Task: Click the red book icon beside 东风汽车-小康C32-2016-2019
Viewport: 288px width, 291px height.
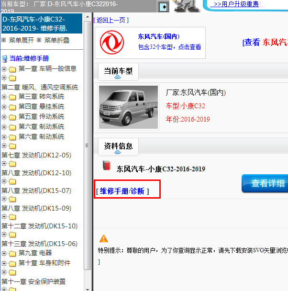Action: 107,165
